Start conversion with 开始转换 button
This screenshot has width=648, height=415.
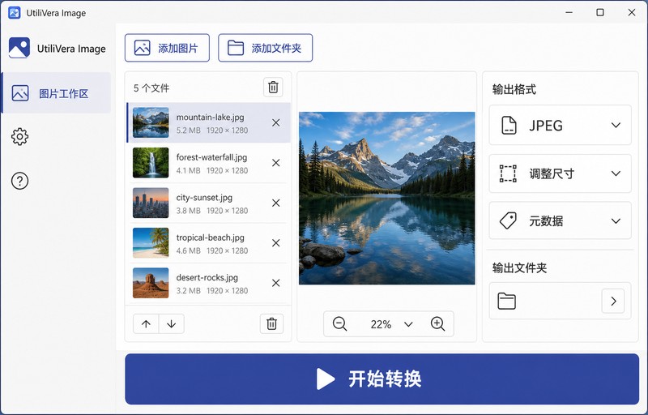382,379
